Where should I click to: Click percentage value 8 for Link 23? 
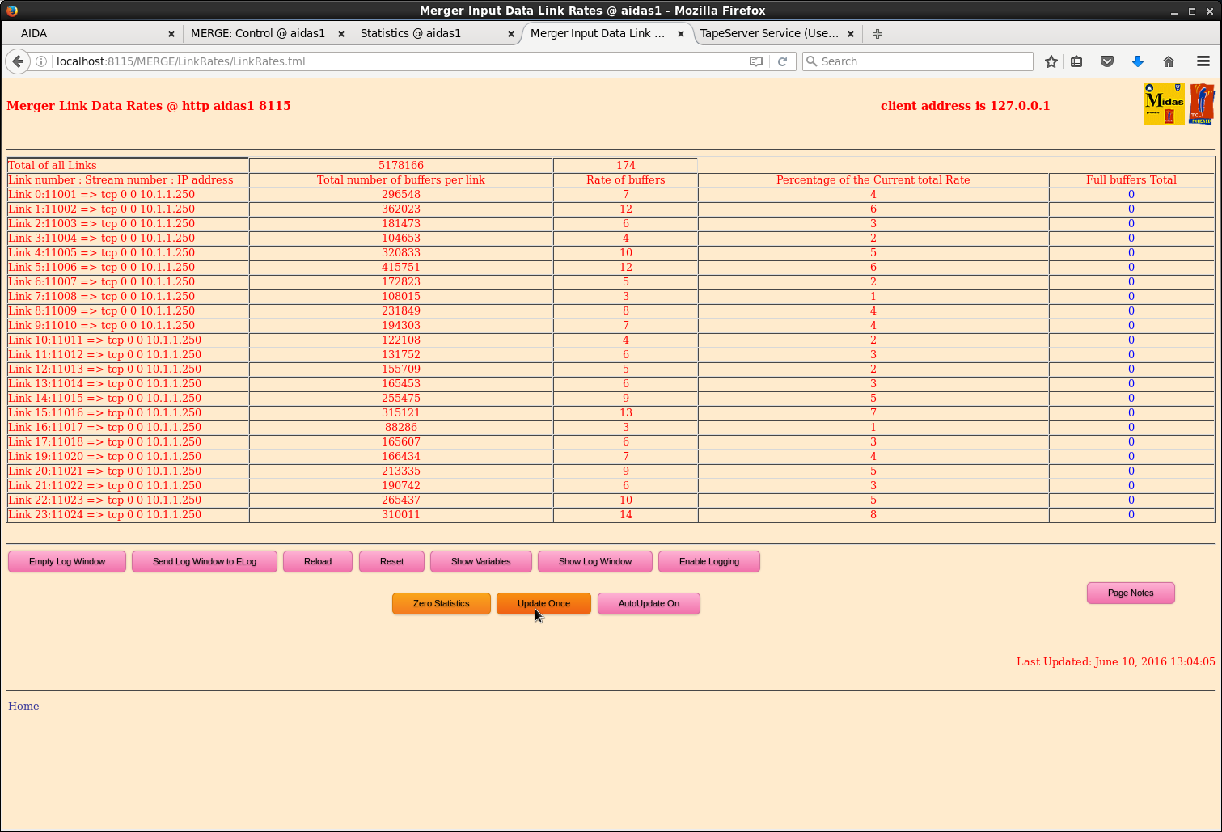pyautogui.click(x=873, y=514)
